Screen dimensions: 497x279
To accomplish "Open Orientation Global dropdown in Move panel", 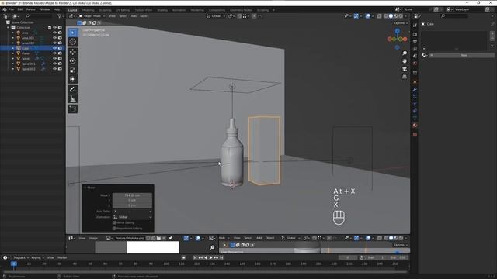I will (x=132, y=217).
